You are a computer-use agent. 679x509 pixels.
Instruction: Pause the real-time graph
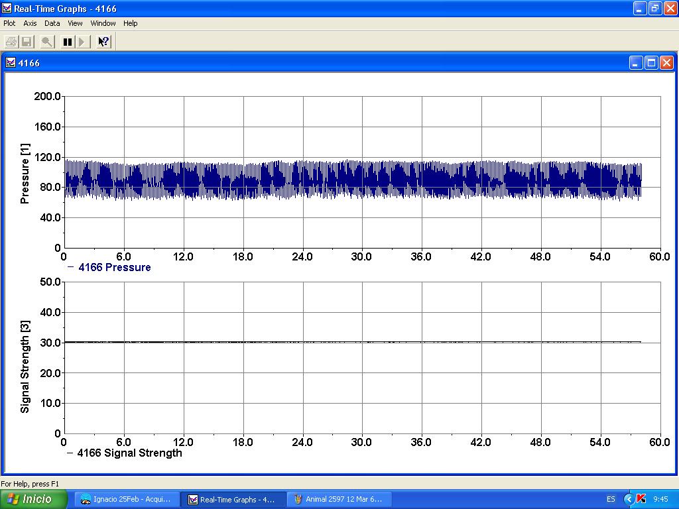[x=68, y=42]
